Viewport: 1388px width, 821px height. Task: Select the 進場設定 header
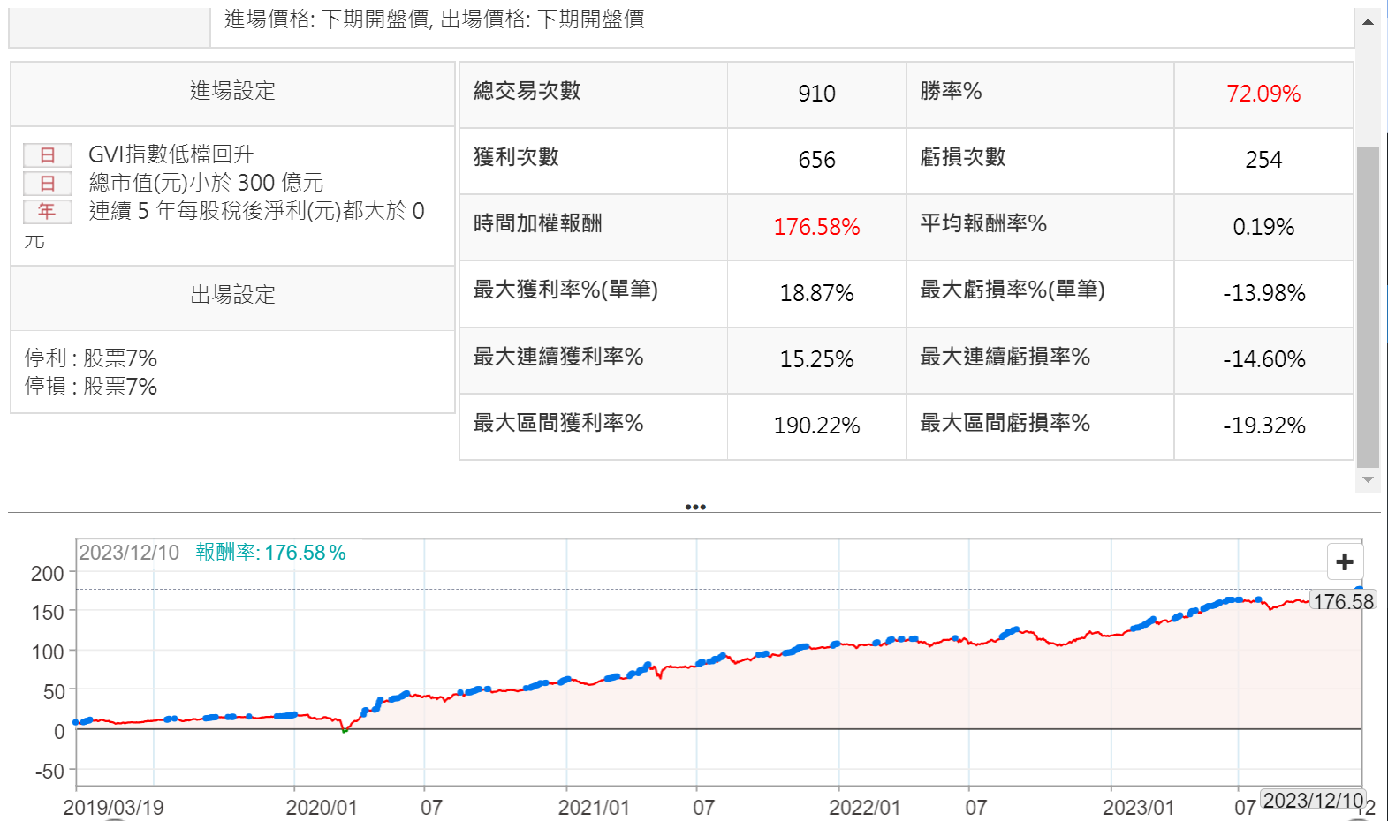pyautogui.click(x=232, y=91)
